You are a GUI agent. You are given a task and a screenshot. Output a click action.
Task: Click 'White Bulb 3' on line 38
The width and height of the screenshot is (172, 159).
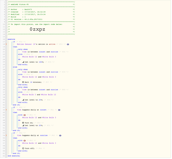[29, 95]
